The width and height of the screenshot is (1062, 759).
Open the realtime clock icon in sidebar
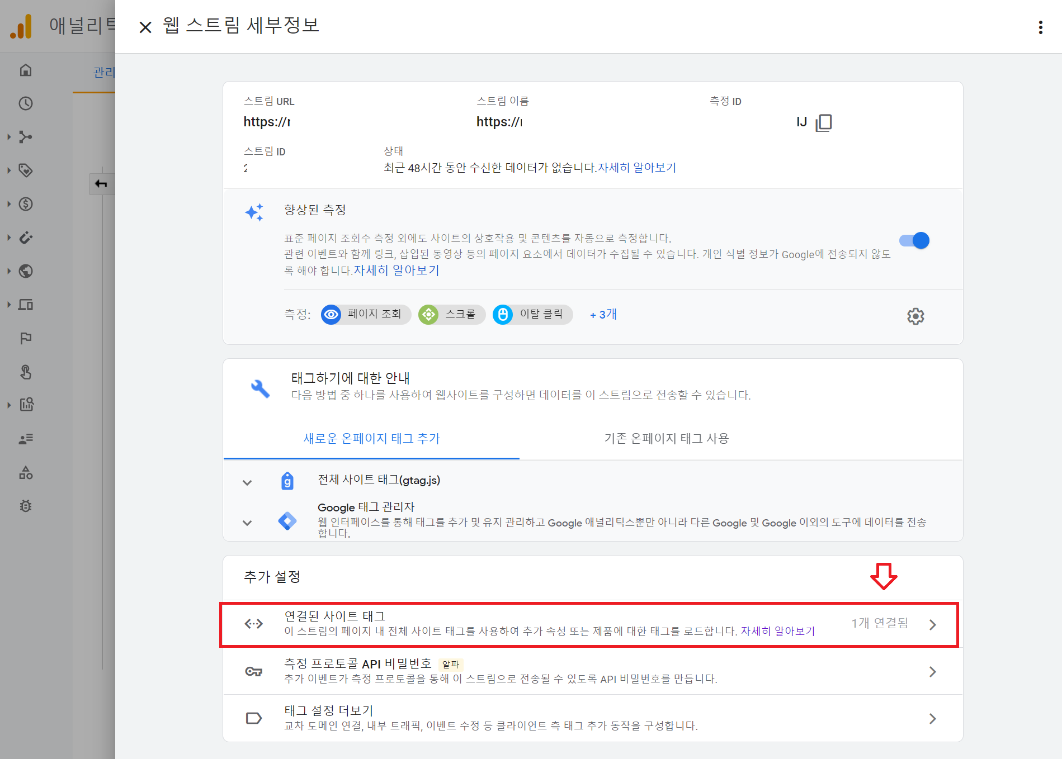[x=26, y=103]
